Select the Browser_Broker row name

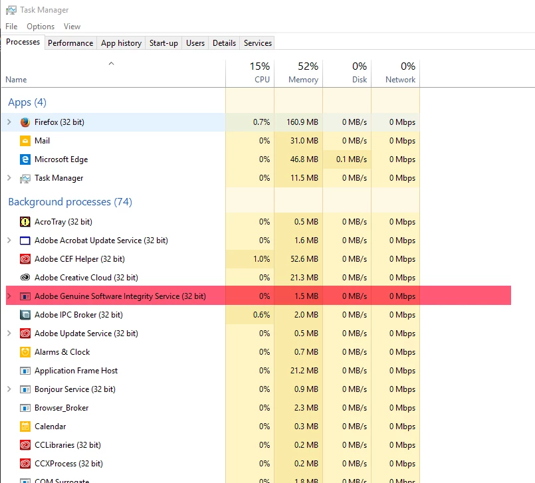(62, 408)
